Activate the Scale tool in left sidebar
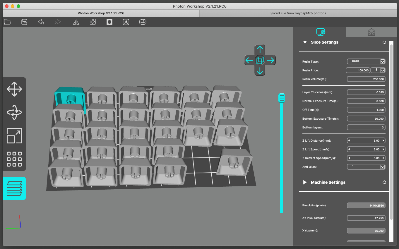Viewport: 399px width, 249px height. point(14,136)
